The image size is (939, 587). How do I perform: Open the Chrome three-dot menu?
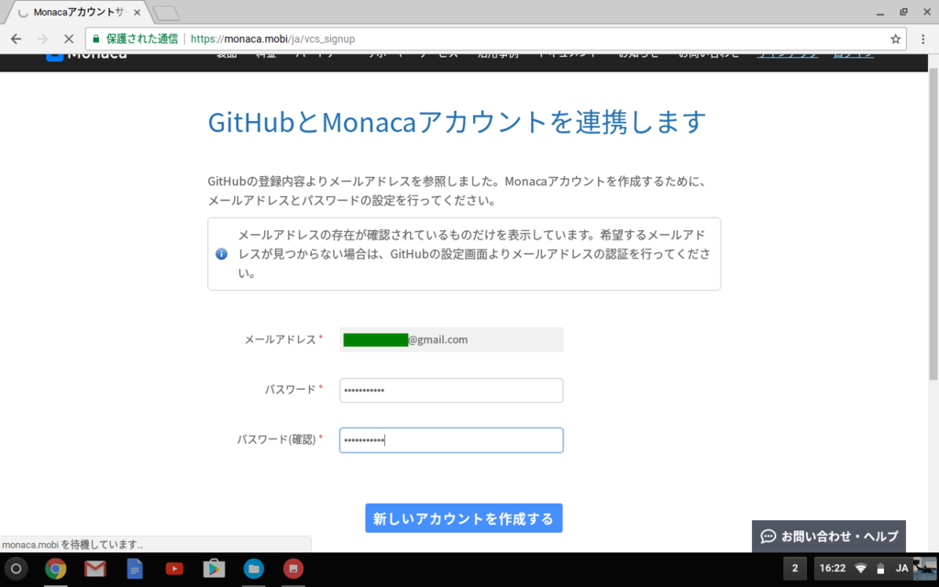[x=922, y=39]
